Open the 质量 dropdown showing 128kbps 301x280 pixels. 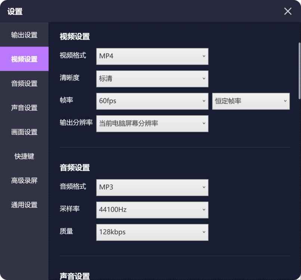click(x=152, y=232)
